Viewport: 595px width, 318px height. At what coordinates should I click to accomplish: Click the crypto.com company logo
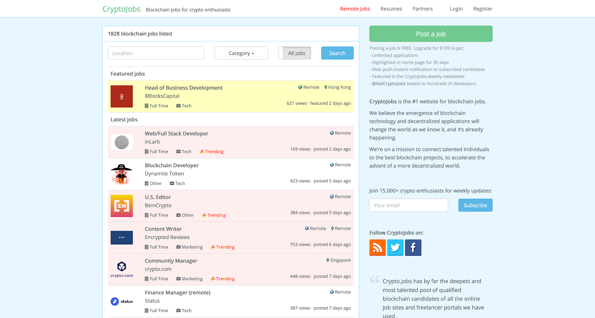pyautogui.click(x=122, y=269)
